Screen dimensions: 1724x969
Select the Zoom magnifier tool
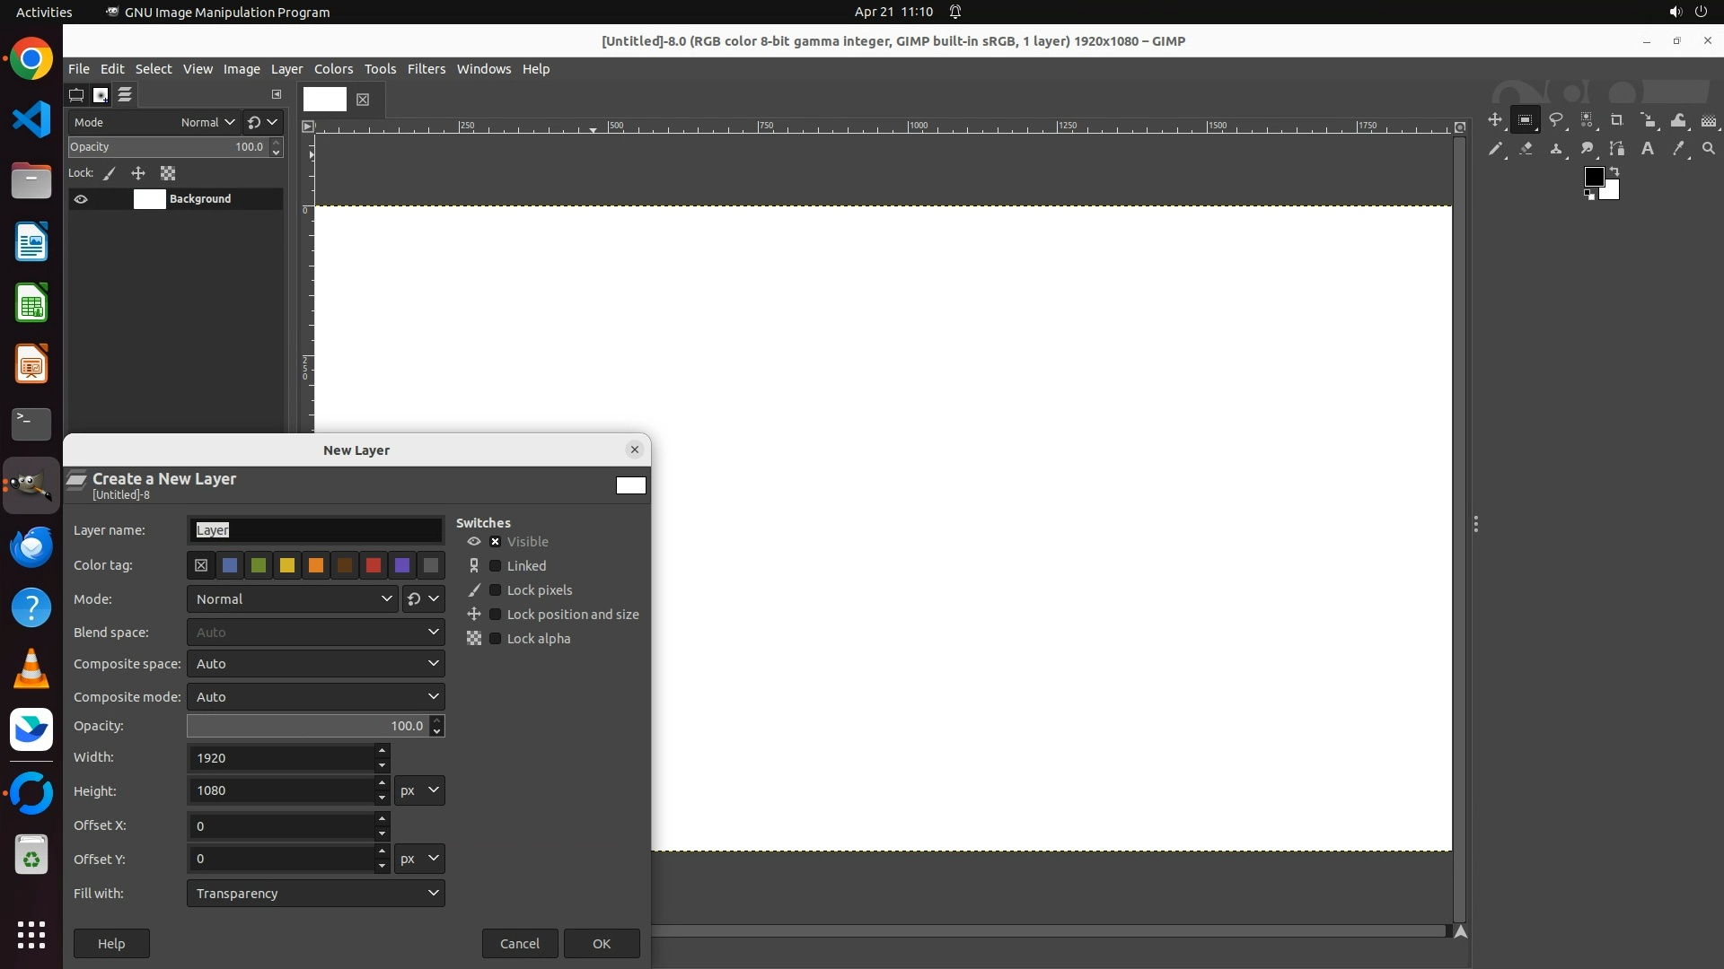(x=1709, y=149)
